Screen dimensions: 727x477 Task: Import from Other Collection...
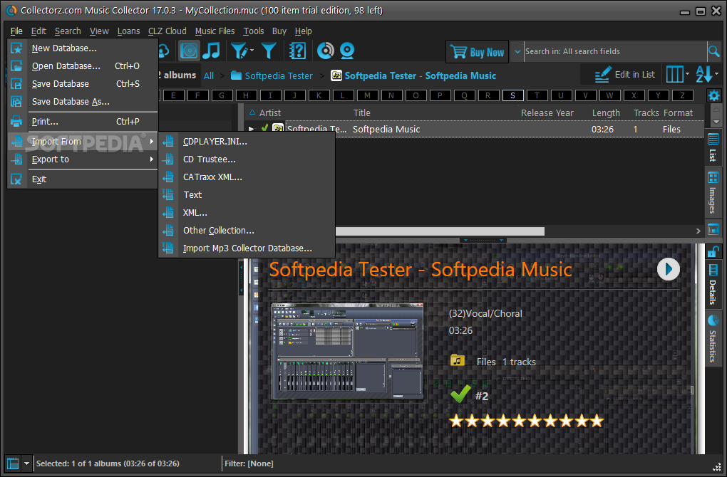click(247, 231)
